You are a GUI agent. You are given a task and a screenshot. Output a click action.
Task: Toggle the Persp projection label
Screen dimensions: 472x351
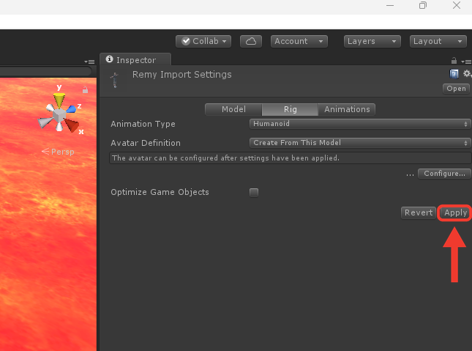[x=58, y=152]
